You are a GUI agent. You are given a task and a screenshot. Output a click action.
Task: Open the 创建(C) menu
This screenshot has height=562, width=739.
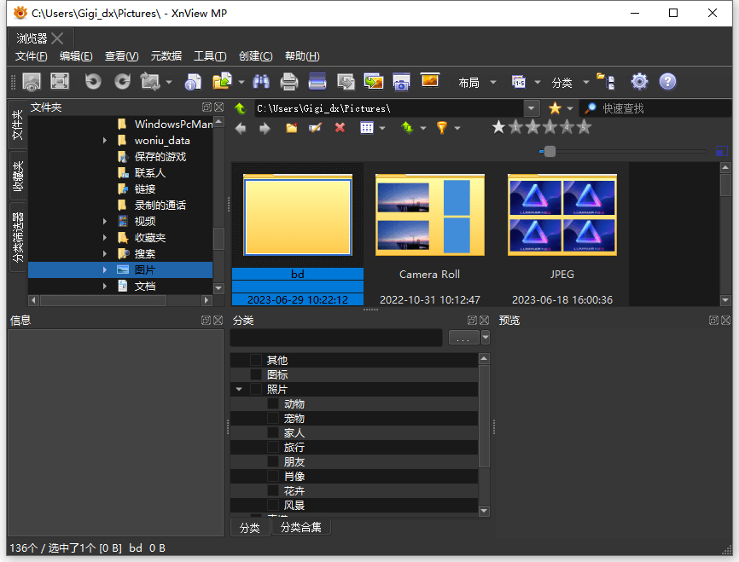tap(255, 56)
